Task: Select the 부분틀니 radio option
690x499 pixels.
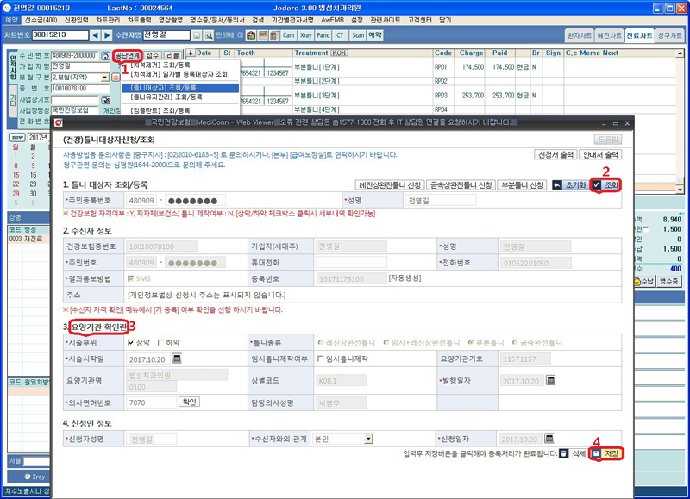Action: pos(470,342)
